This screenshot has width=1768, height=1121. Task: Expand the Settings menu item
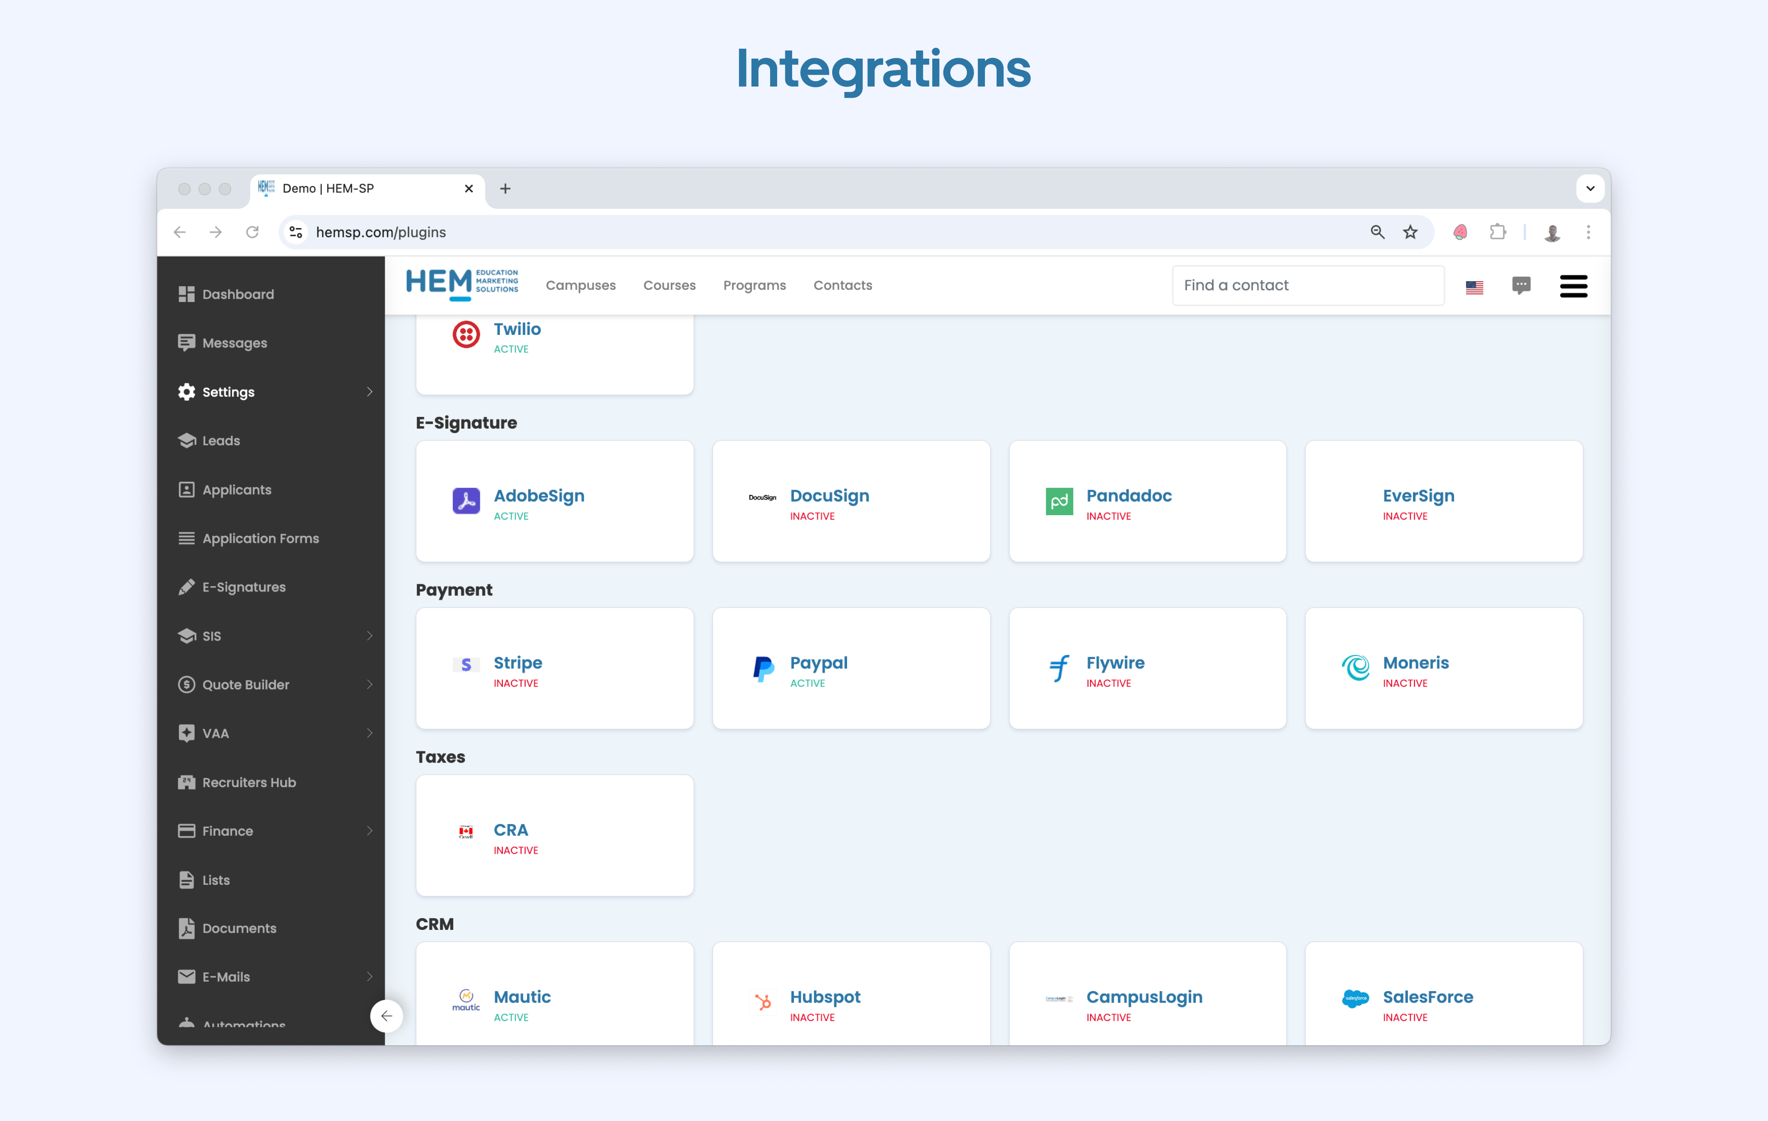pos(373,392)
